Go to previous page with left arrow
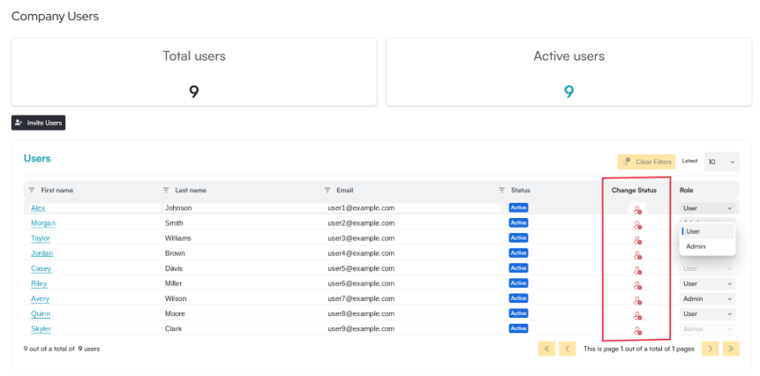Screen dimensions: 760x376 click(567, 349)
